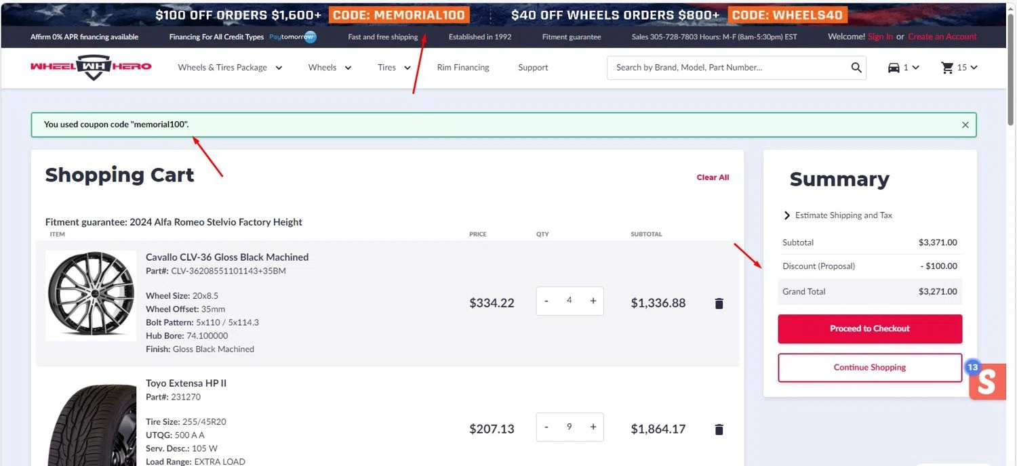Create an Account link

(x=942, y=37)
